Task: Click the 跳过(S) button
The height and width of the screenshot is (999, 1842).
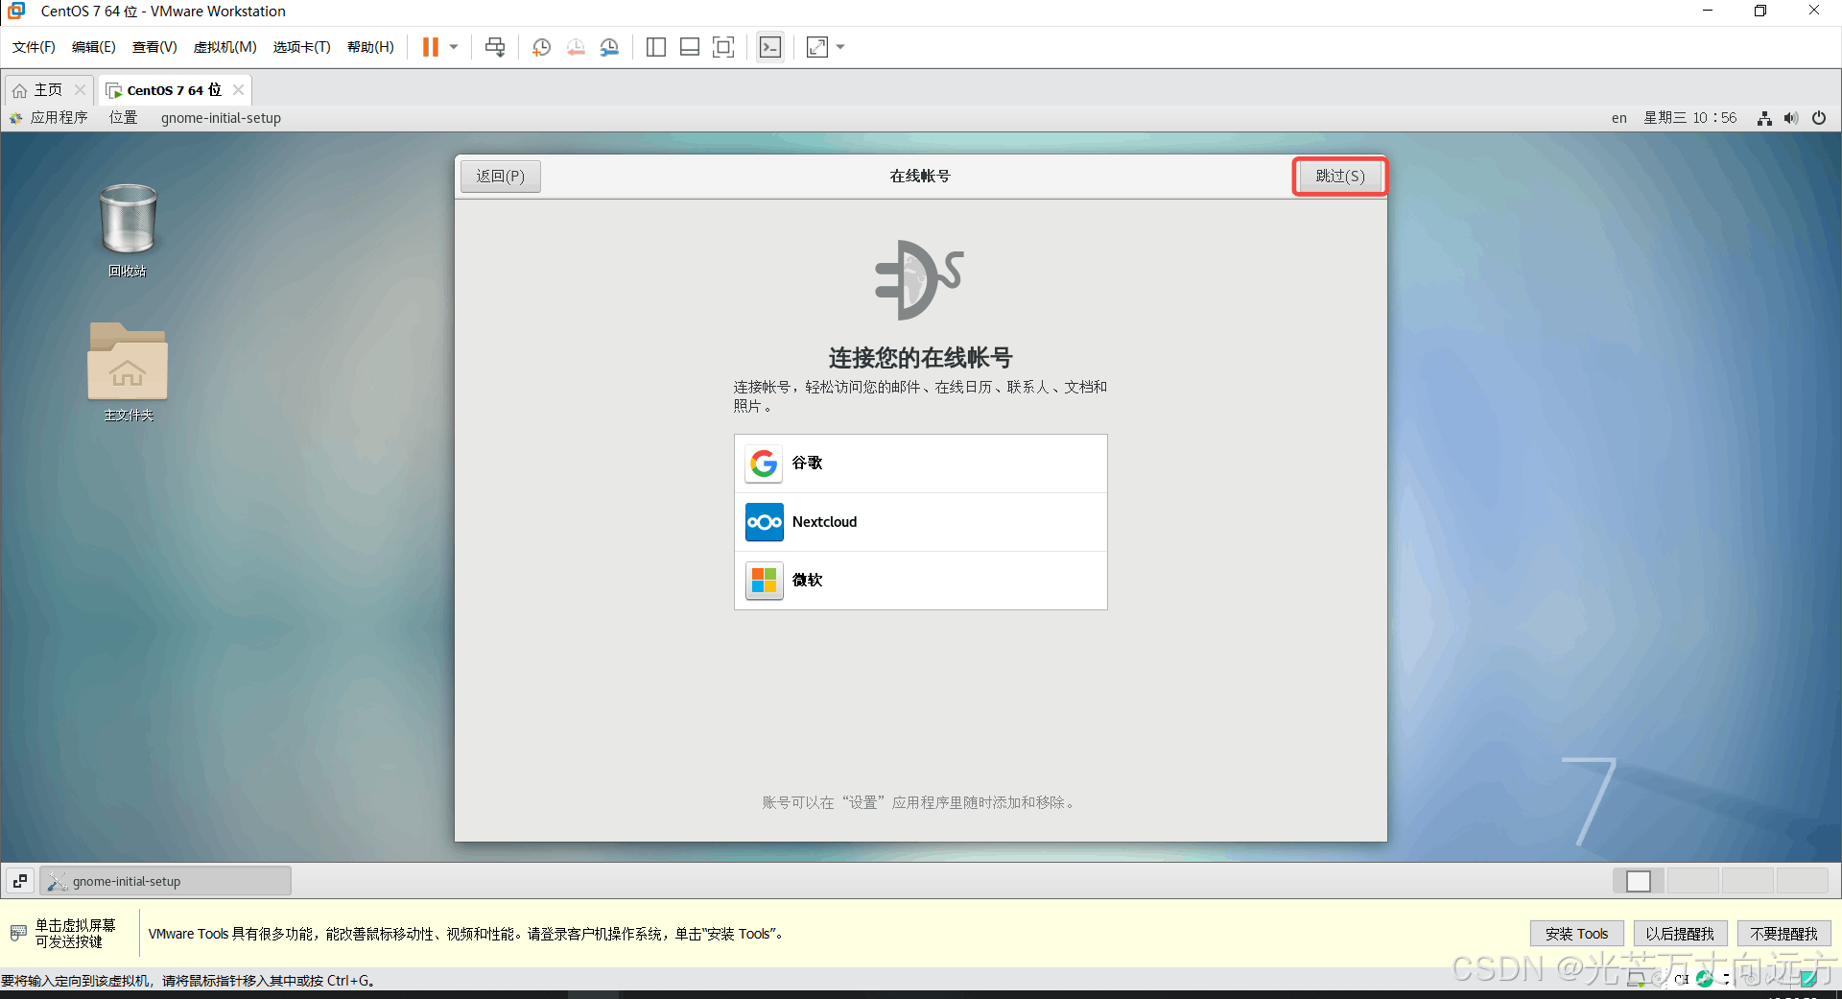Action: tap(1340, 177)
